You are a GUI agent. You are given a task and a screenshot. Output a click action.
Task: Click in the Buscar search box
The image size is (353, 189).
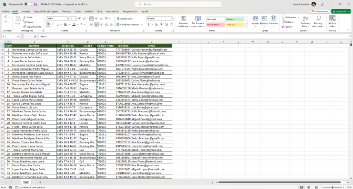click(x=178, y=4)
